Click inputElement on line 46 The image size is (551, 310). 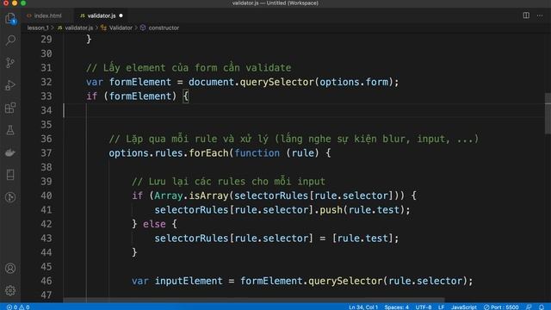[x=189, y=281]
